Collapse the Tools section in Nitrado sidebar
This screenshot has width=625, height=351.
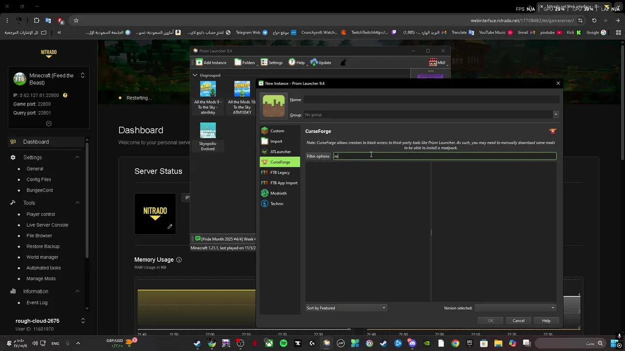[77, 203]
